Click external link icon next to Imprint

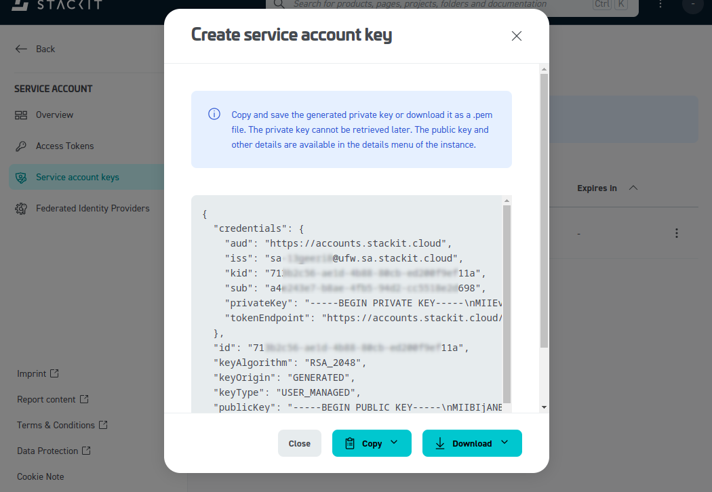pyautogui.click(x=54, y=373)
